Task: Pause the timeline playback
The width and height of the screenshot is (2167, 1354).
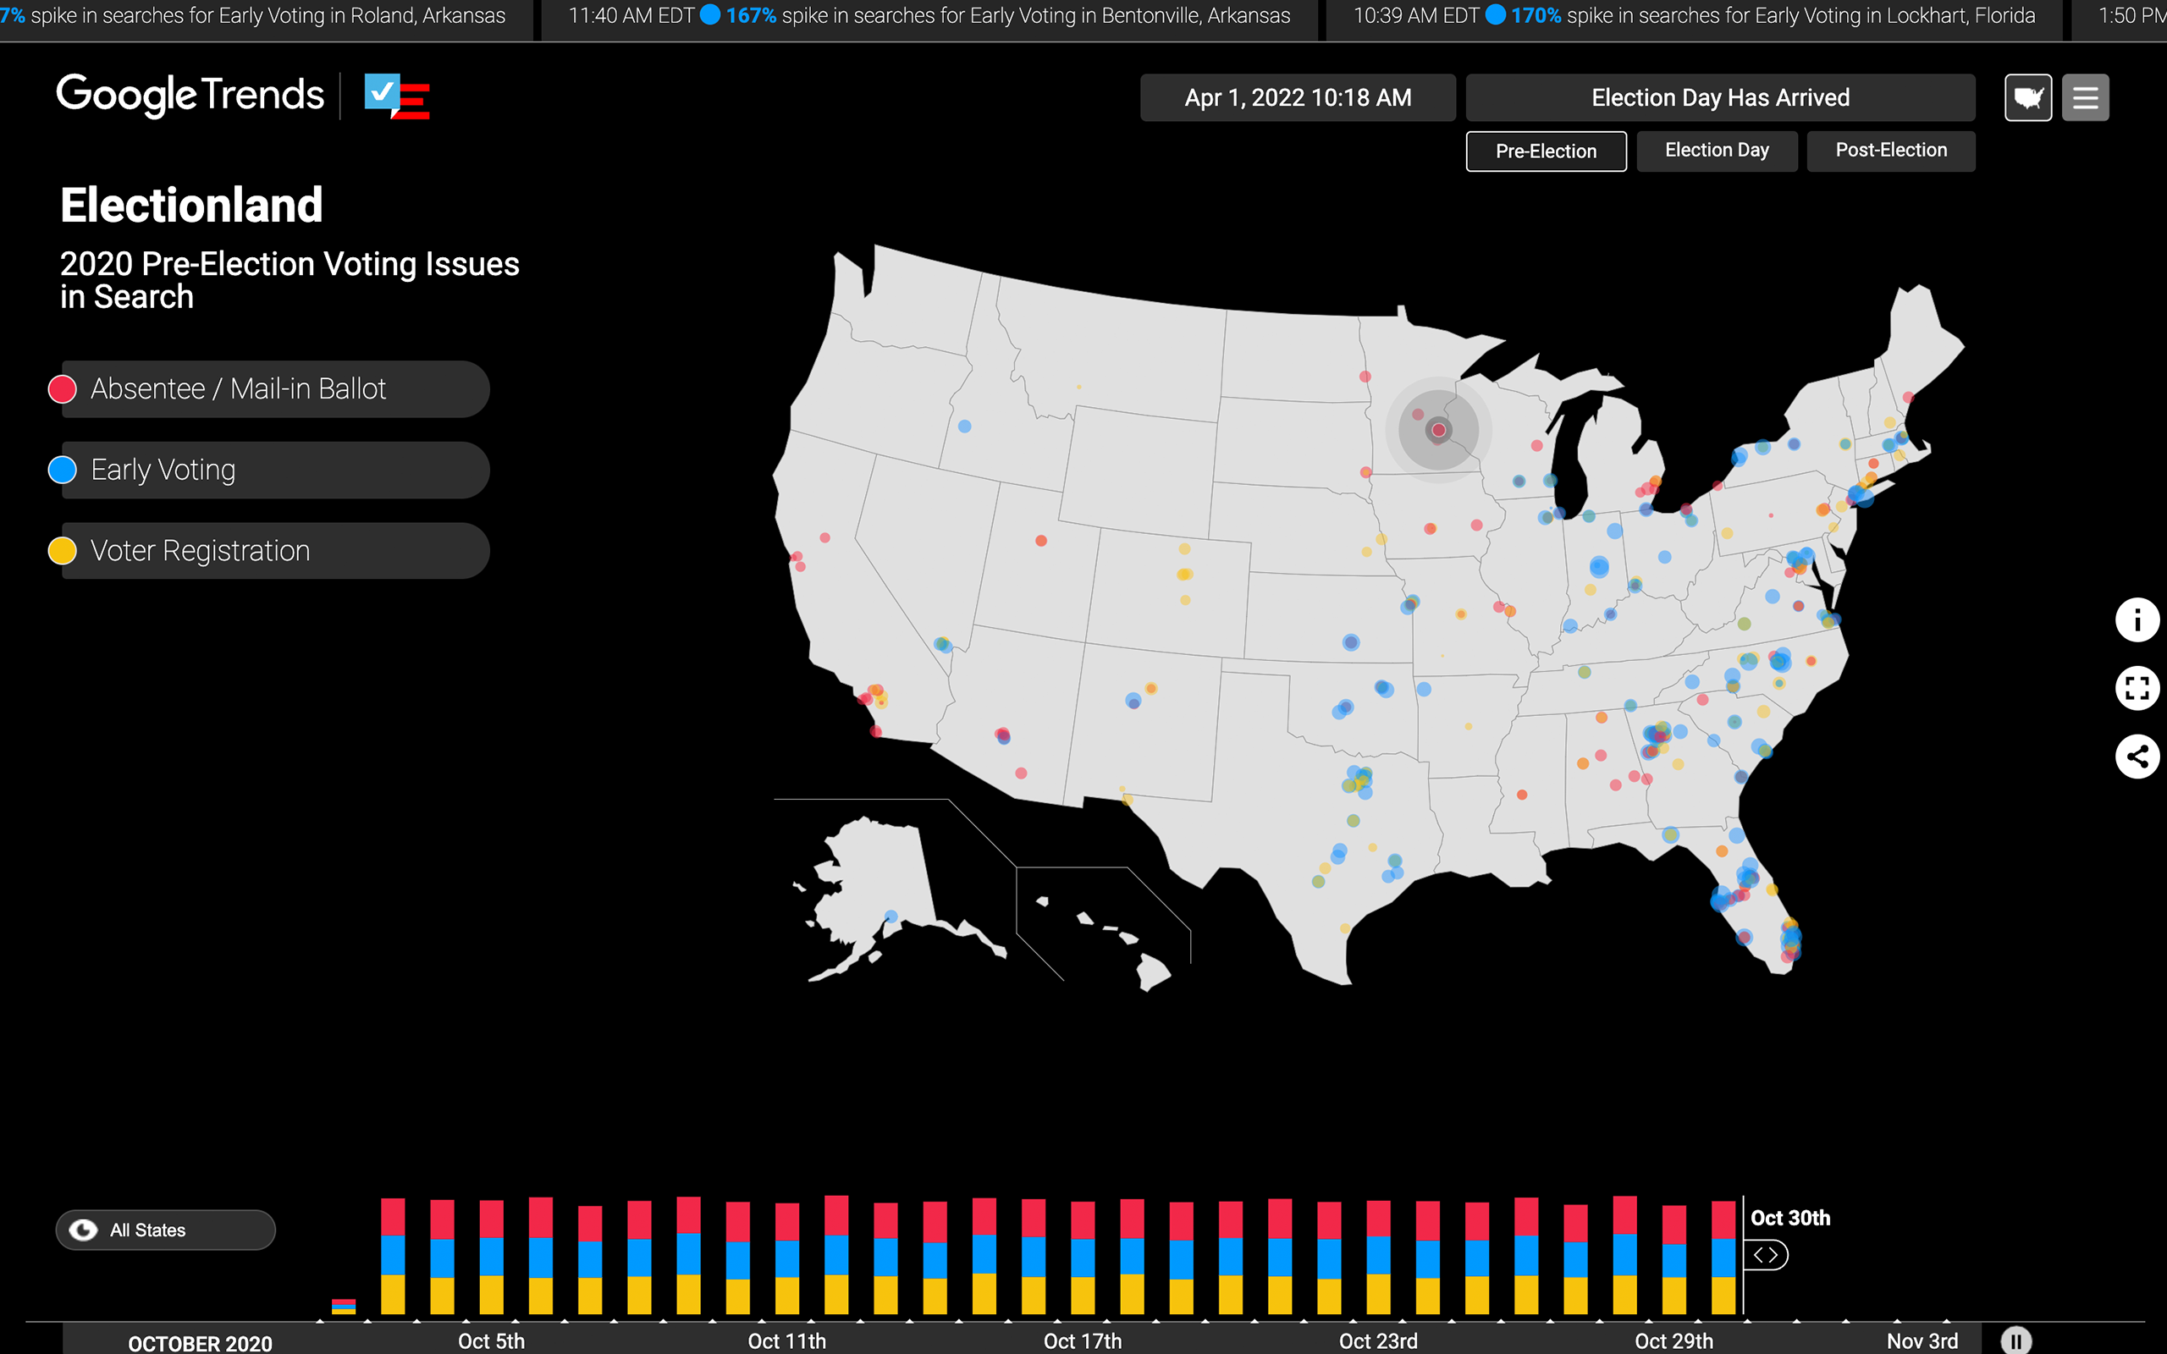Action: [x=2015, y=1340]
